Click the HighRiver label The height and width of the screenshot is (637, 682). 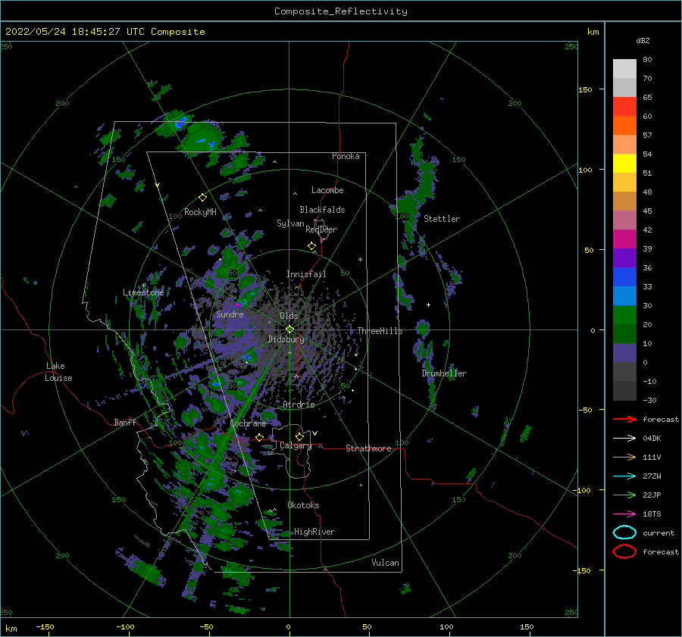314,532
